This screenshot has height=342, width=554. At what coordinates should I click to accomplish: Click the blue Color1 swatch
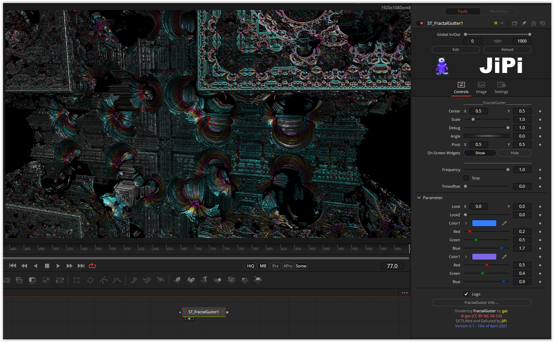[484, 223]
